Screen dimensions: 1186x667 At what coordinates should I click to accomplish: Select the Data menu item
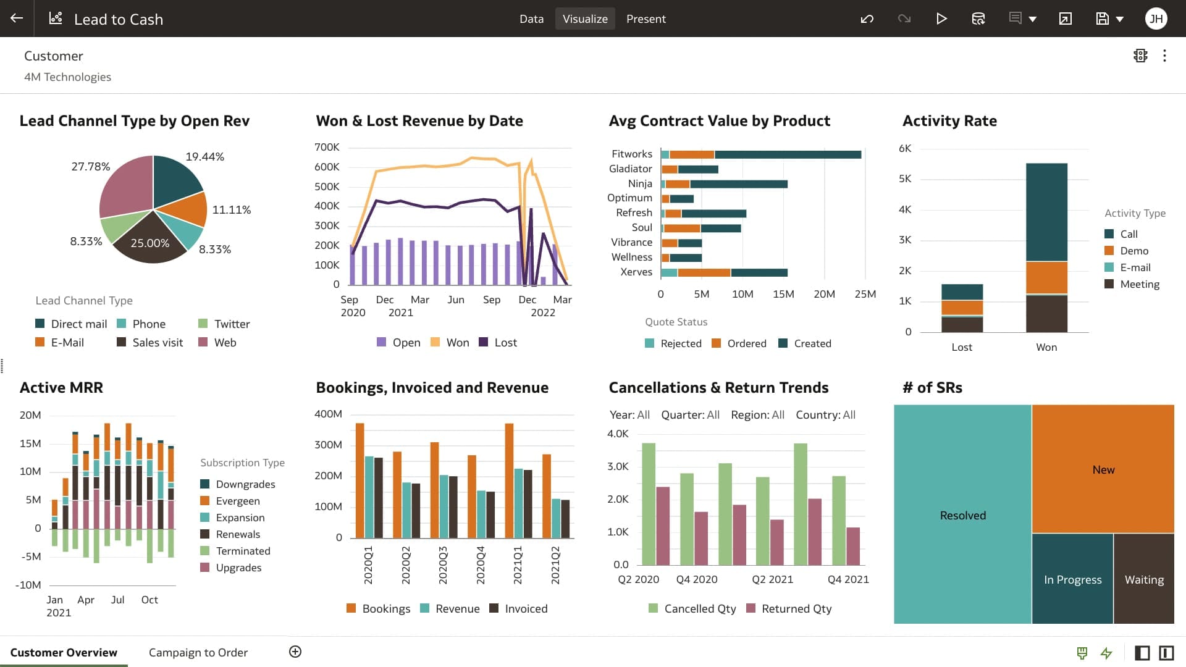click(531, 19)
